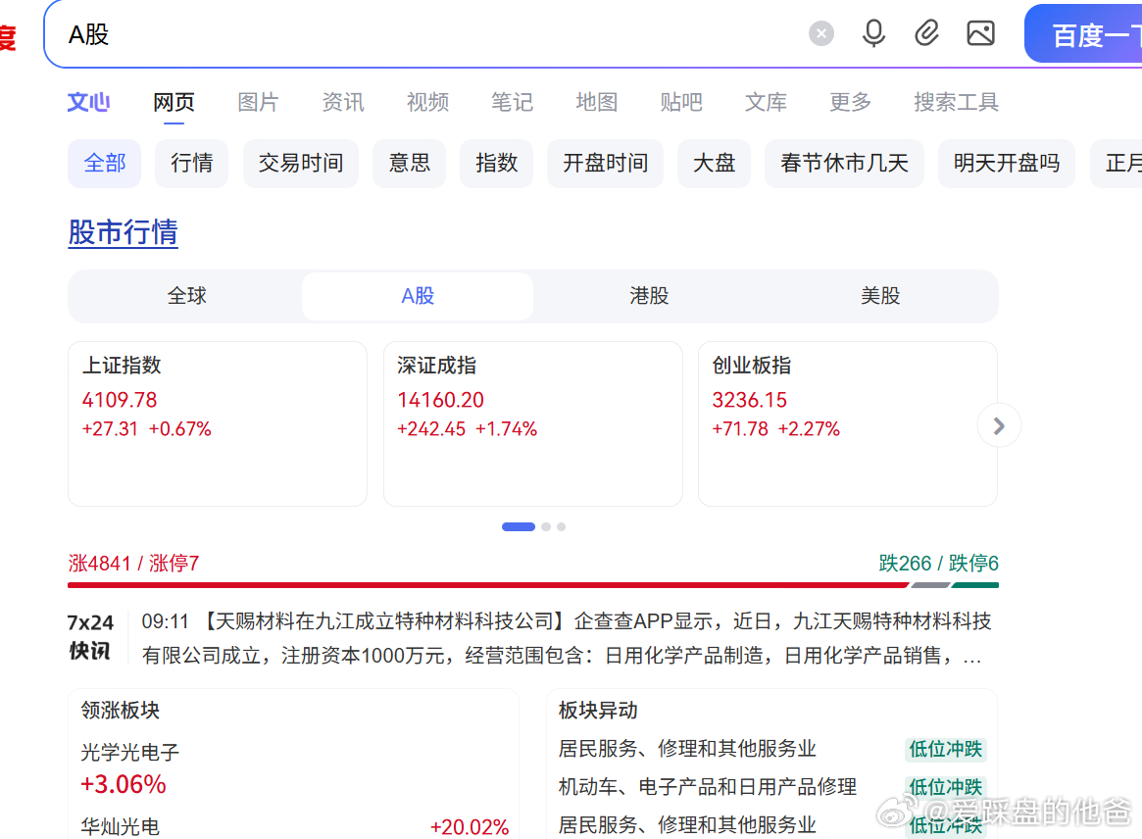Click the 板块异动 panel title
1142x839 pixels.
598,710
